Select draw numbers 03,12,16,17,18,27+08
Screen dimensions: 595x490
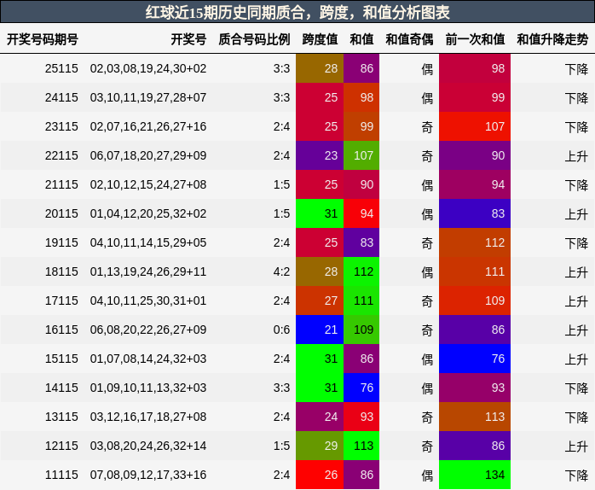pyautogui.click(x=148, y=417)
